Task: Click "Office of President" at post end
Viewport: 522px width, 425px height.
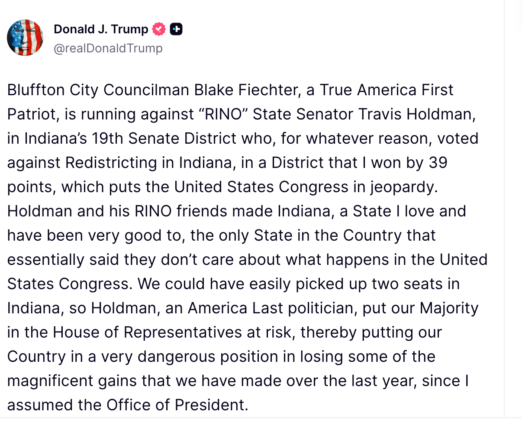Action: click(x=177, y=405)
